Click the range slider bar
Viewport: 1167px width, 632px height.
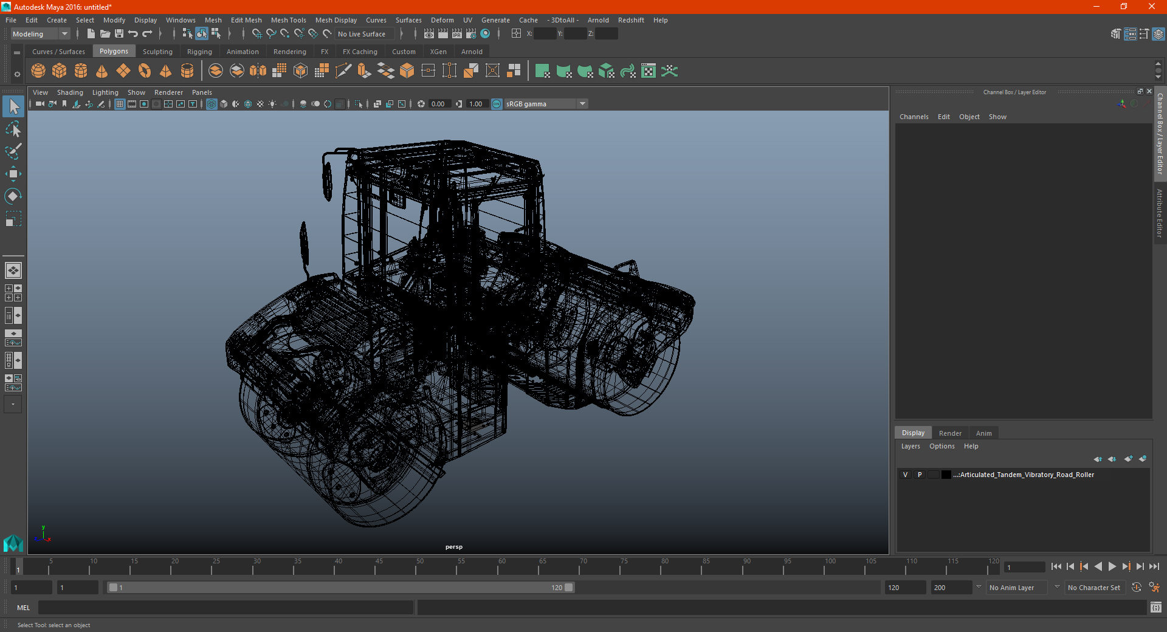pyautogui.click(x=340, y=588)
